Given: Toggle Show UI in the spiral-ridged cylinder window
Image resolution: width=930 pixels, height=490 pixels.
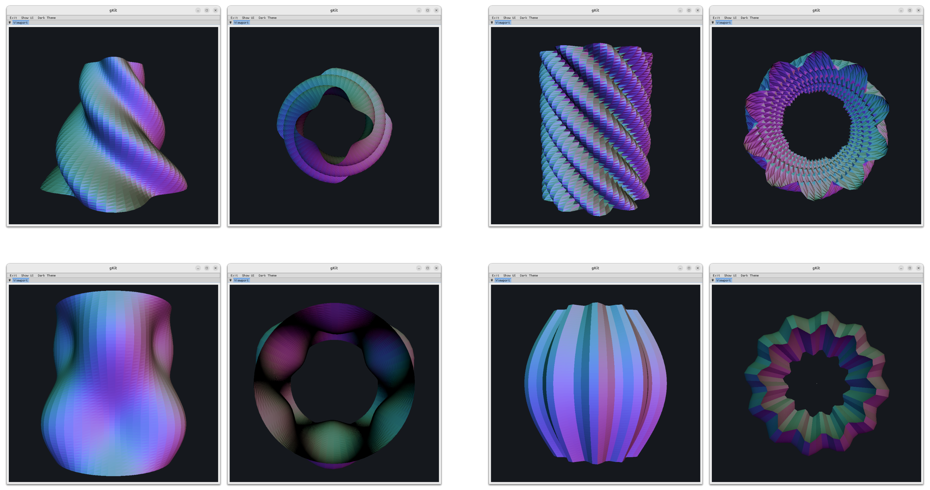Looking at the screenshot, I should point(509,18).
